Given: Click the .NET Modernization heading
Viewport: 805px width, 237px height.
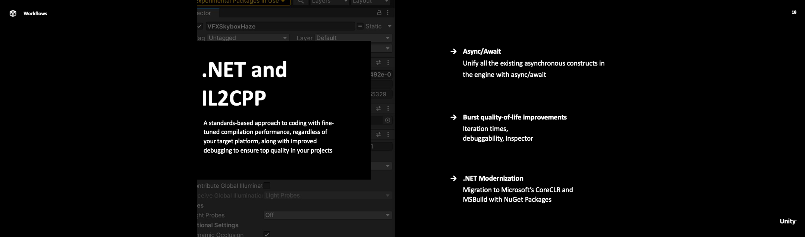Looking at the screenshot, I should [493, 178].
